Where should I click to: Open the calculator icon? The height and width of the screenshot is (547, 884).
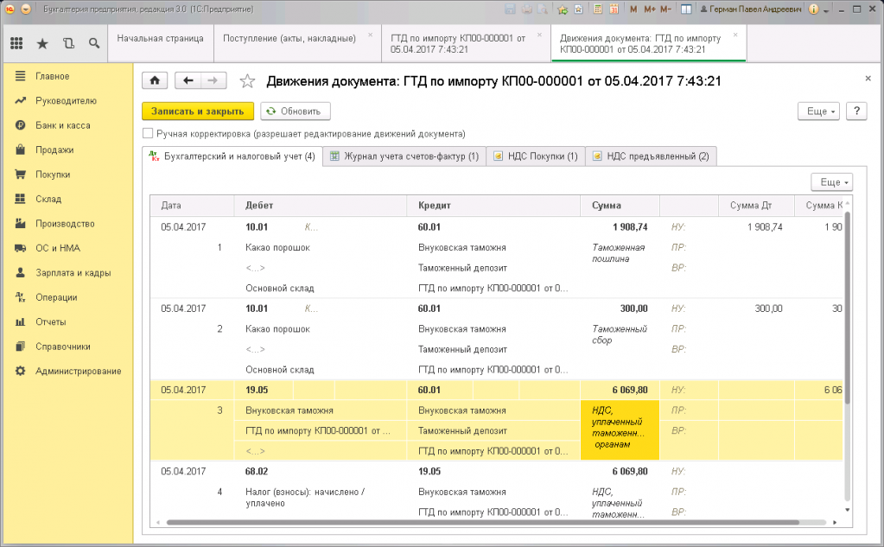[x=598, y=9]
